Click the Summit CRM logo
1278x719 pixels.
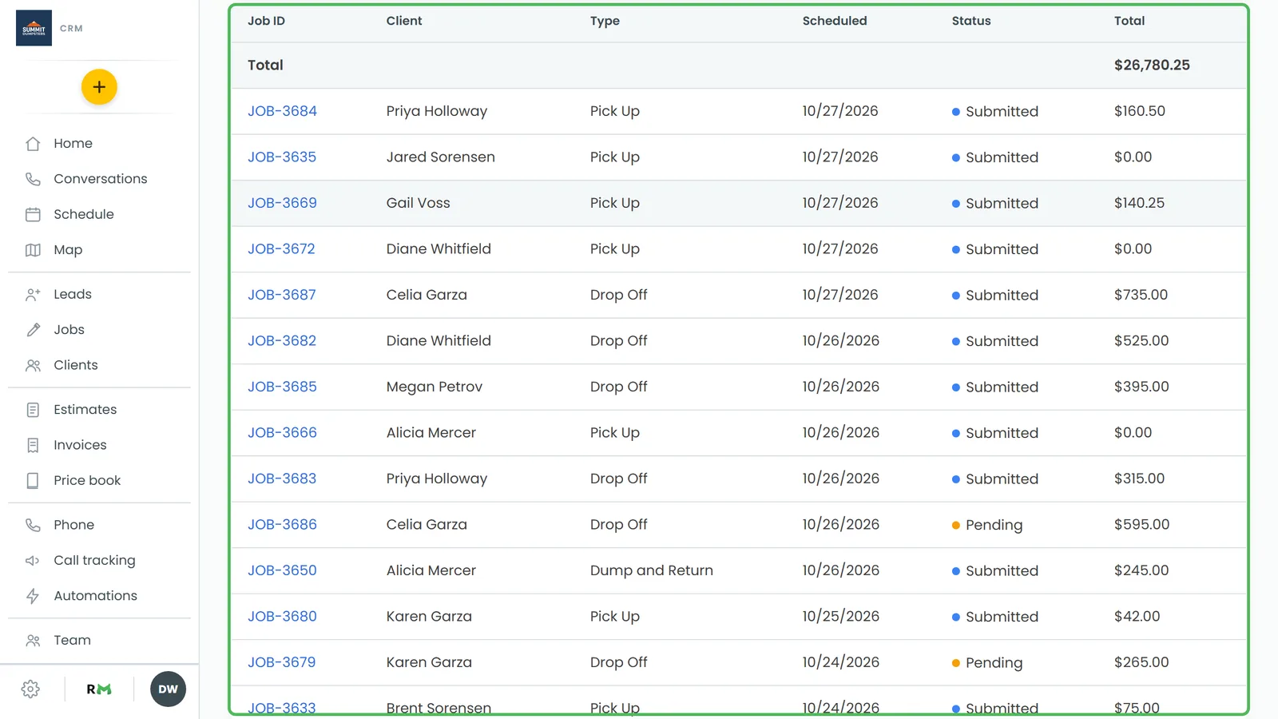point(34,28)
